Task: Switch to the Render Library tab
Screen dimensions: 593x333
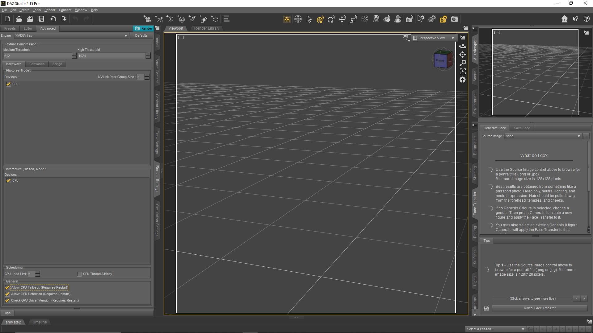Action: [207, 28]
